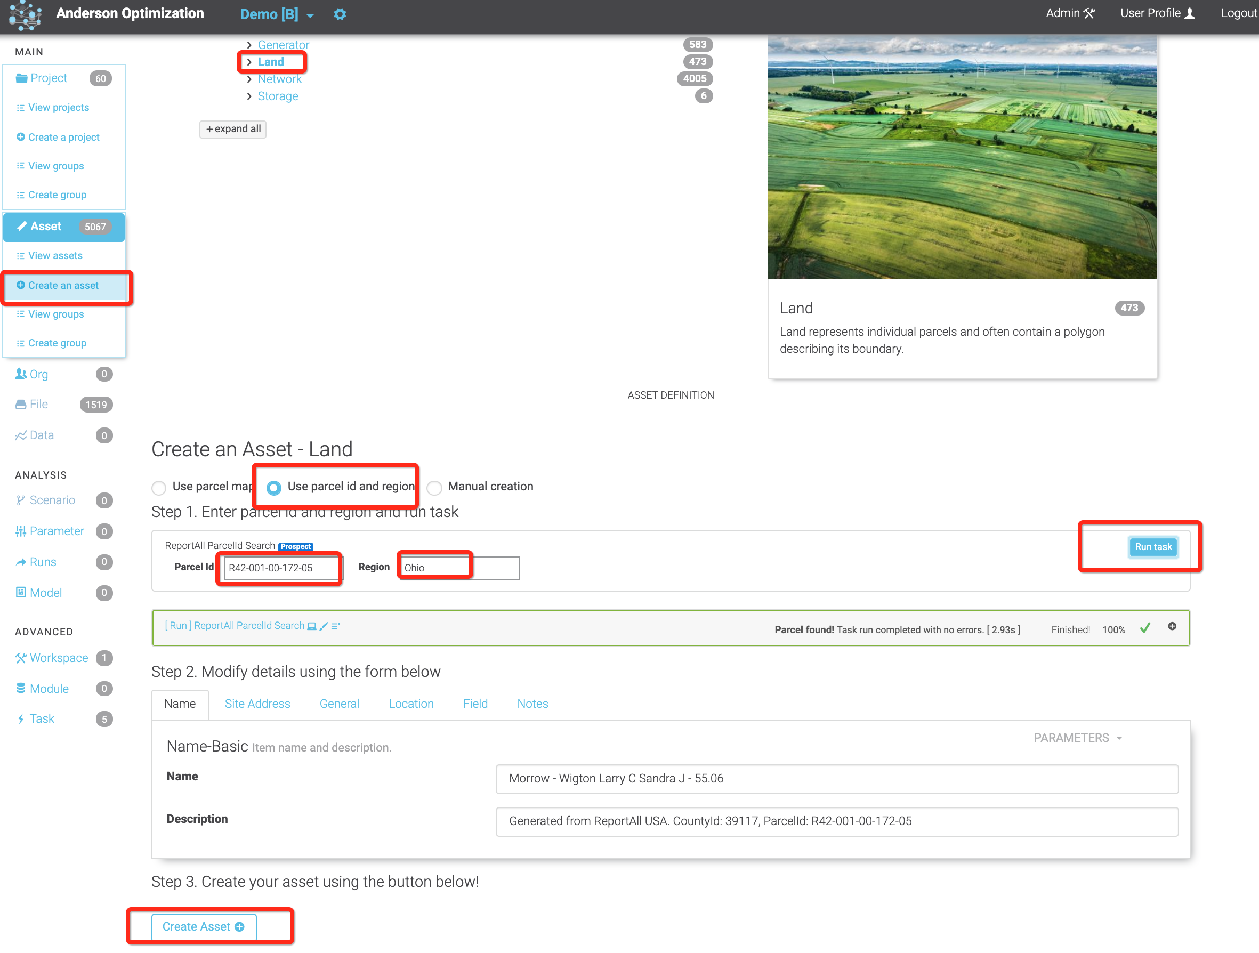This screenshot has width=1259, height=953.
Task: Expand the Land tree node
Action: (249, 62)
